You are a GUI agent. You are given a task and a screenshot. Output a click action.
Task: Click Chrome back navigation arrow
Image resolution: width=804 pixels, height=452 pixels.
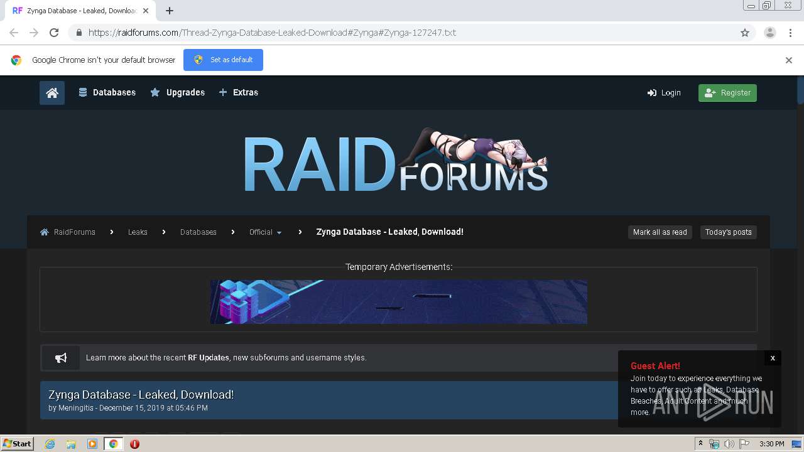pyautogui.click(x=14, y=33)
